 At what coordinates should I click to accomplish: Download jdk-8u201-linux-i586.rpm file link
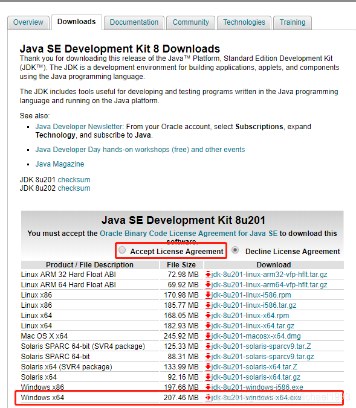pyautogui.click(x=251, y=295)
